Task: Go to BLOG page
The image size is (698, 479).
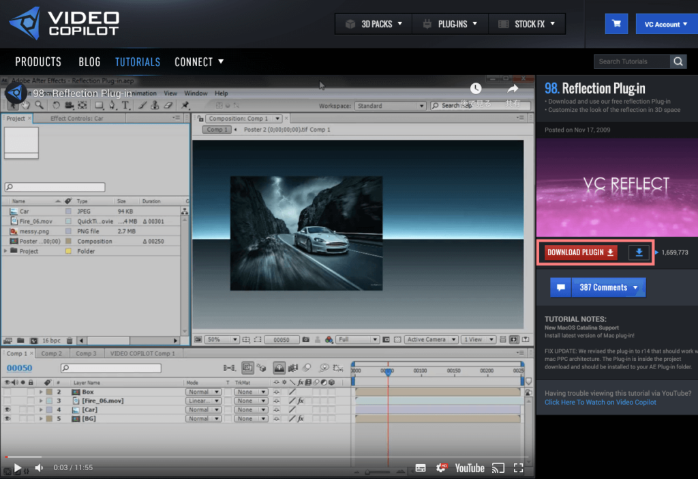Action: pyautogui.click(x=89, y=61)
